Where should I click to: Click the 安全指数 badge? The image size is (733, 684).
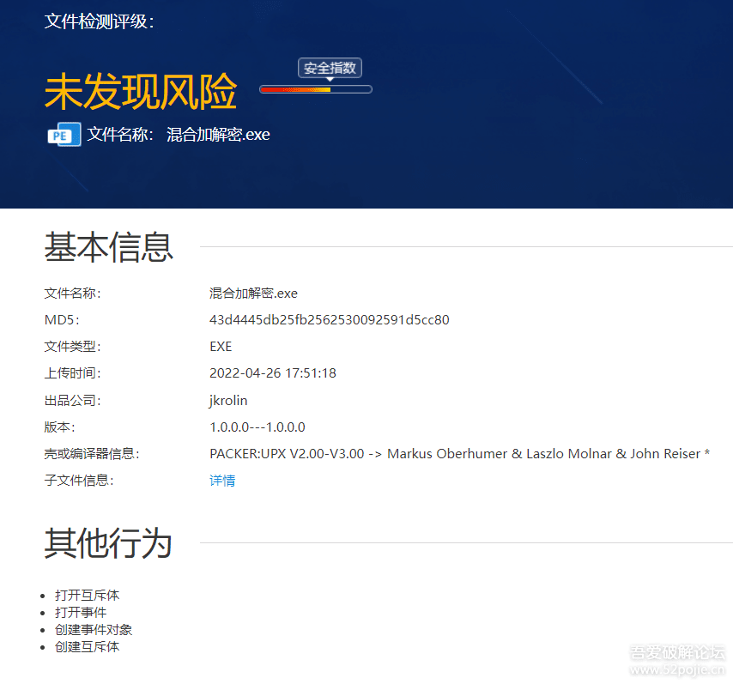[330, 68]
